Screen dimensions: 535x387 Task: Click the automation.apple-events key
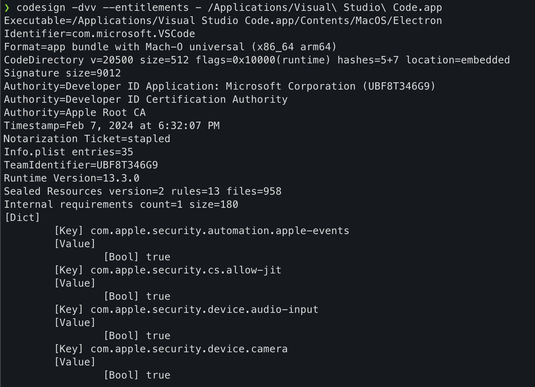pyautogui.click(x=220, y=231)
